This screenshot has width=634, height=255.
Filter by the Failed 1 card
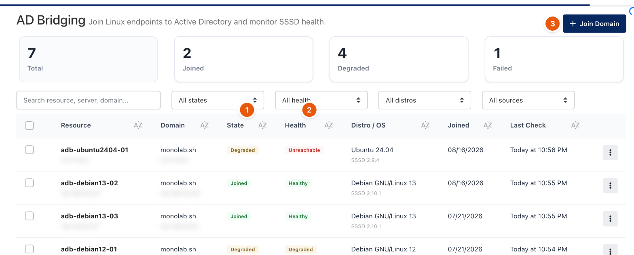point(554,59)
